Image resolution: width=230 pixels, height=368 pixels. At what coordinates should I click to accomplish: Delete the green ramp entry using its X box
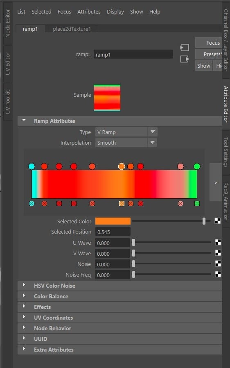[x=197, y=204]
